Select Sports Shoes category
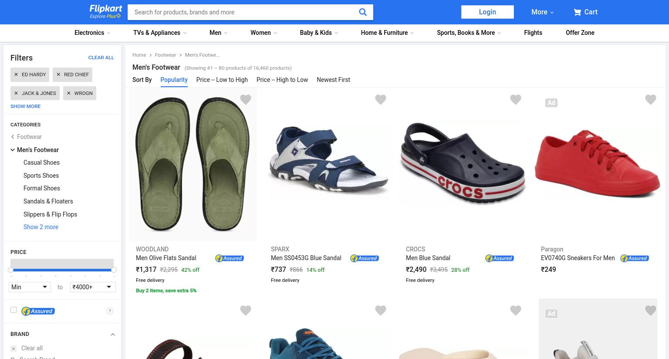 click(41, 176)
